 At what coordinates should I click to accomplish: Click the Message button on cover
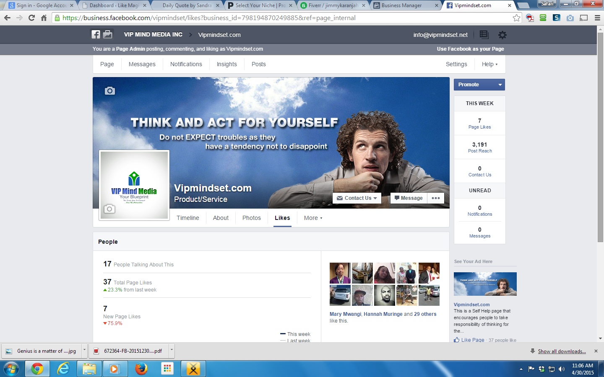coord(409,198)
